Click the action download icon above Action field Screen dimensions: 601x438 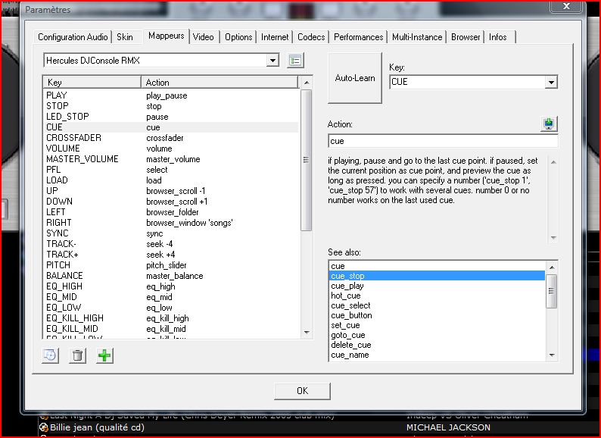(x=550, y=124)
